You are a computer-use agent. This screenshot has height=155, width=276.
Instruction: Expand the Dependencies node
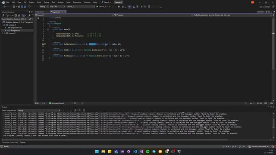[x=6, y=28]
